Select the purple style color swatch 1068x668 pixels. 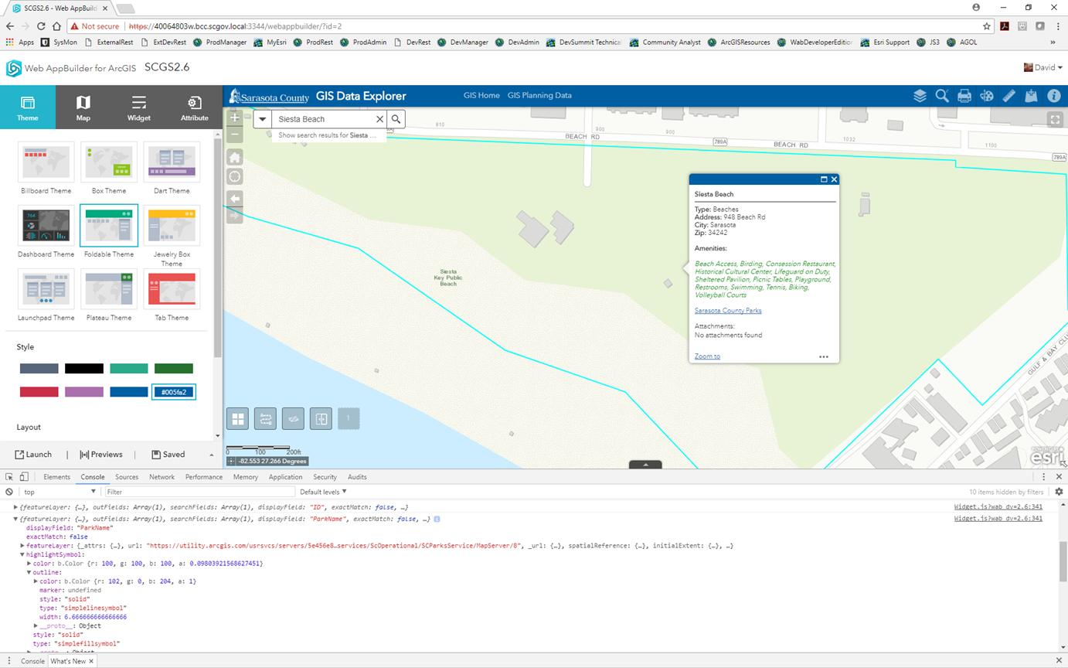(x=84, y=392)
